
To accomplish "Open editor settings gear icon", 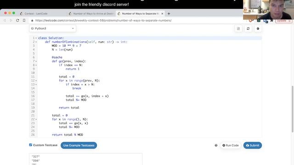I will [258, 28].
